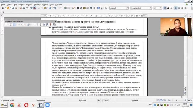Save the document with the floppy icon
193x108 pixels.
[13, 8]
